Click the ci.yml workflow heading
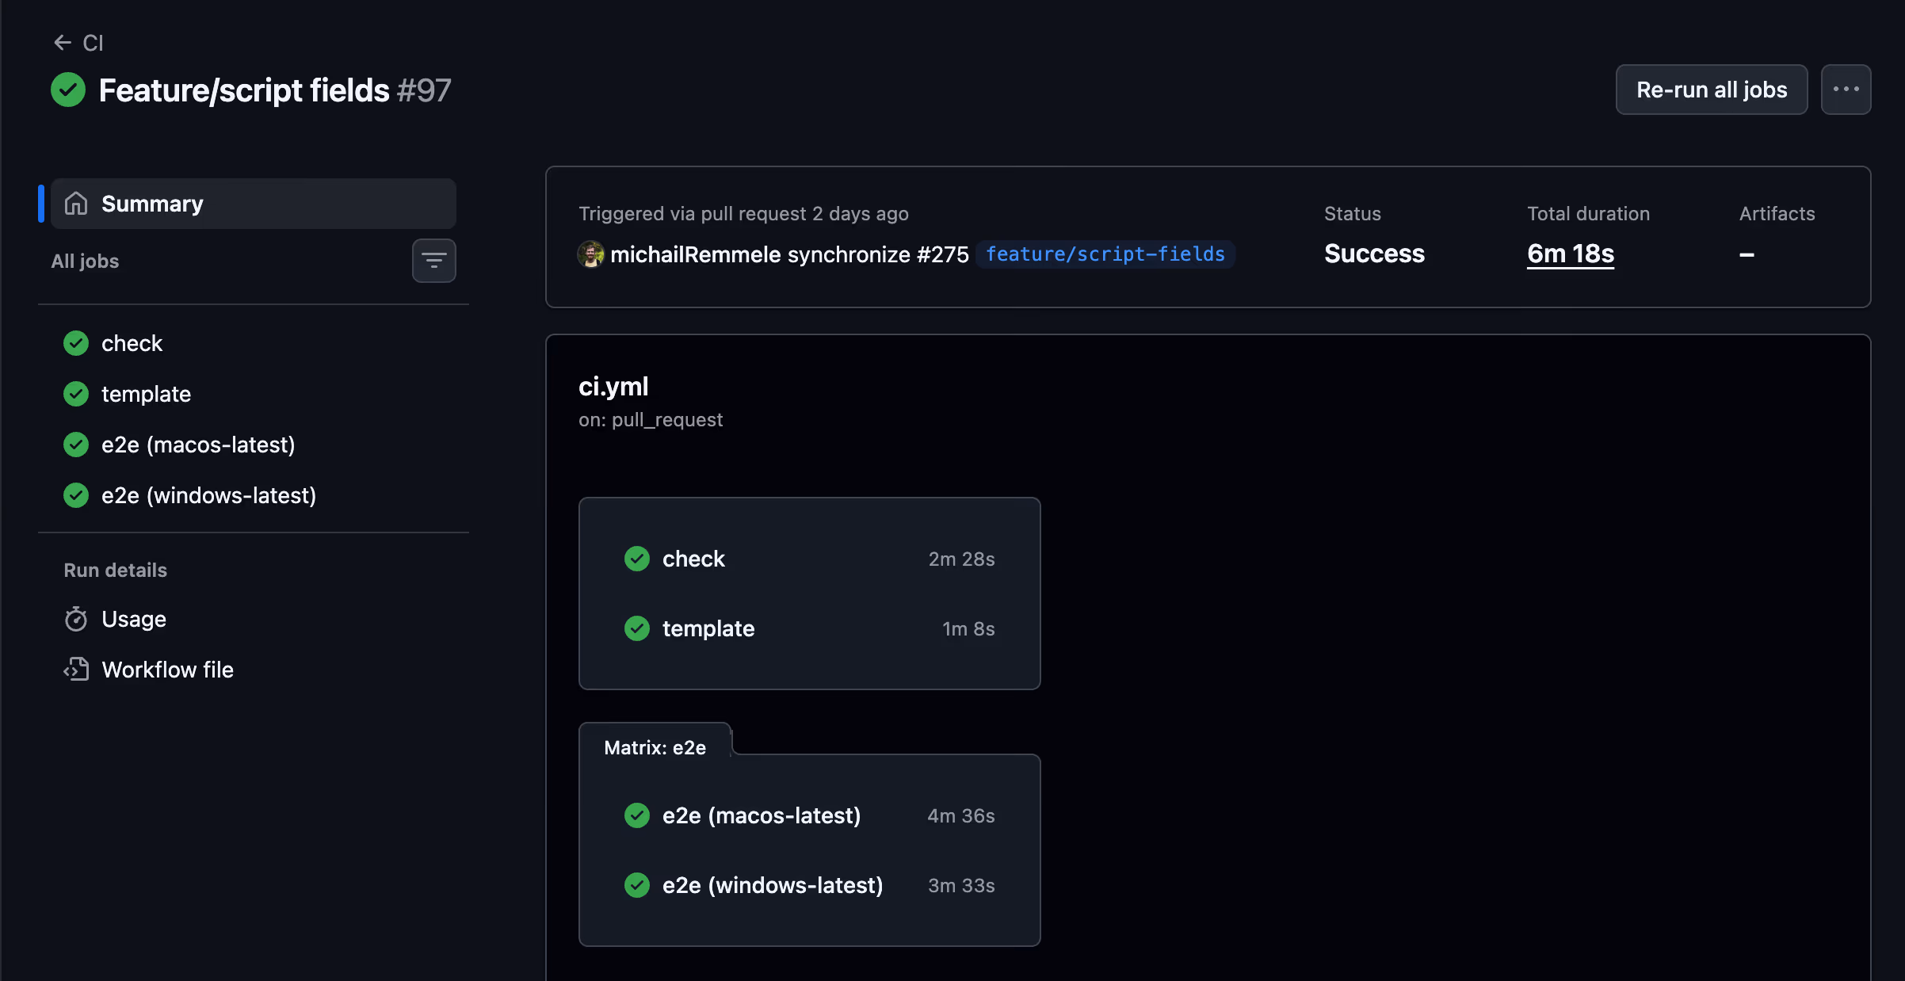 (613, 386)
